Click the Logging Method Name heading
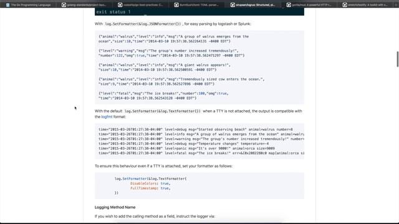This screenshot has width=399, height=224. click(x=115, y=207)
